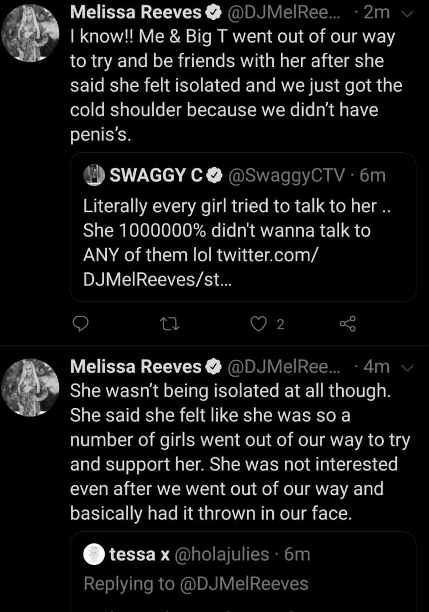Open Melissa Reeves avatar on first tweet

coord(30,33)
